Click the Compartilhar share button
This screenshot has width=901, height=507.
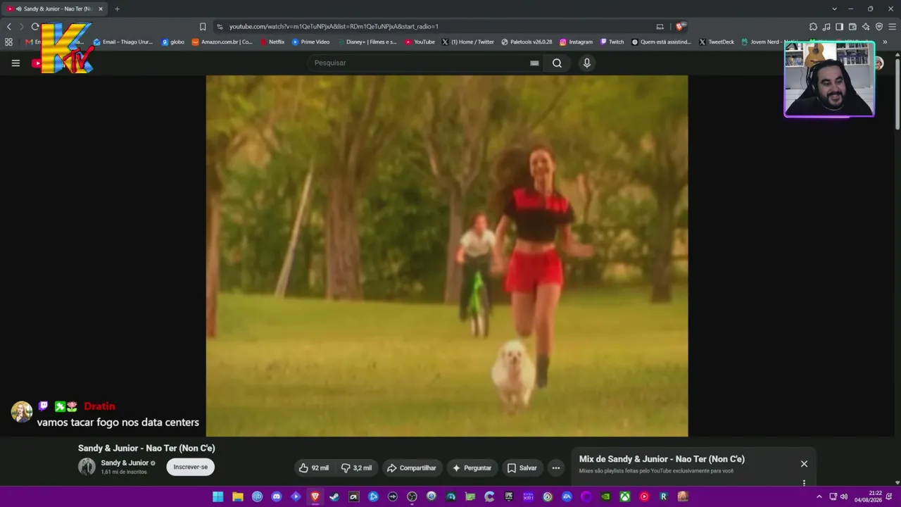(x=412, y=468)
